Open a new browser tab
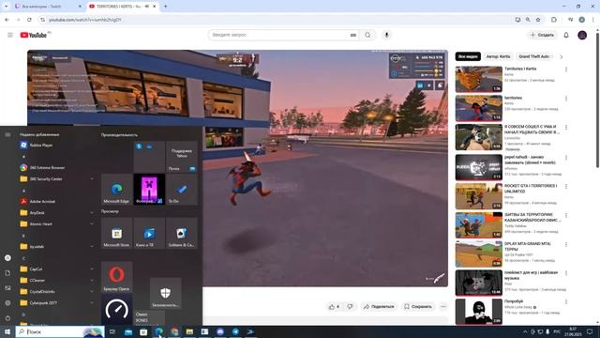600x338 pixels. [165, 7]
